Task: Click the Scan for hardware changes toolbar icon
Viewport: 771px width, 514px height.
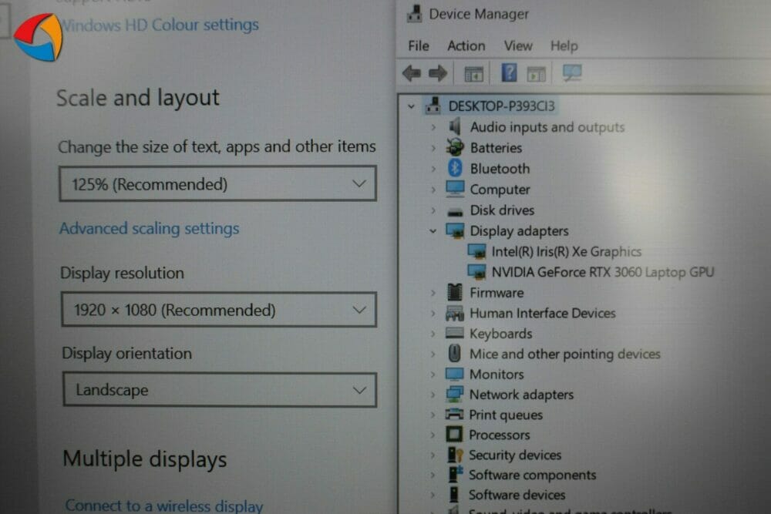Action: click(572, 73)
